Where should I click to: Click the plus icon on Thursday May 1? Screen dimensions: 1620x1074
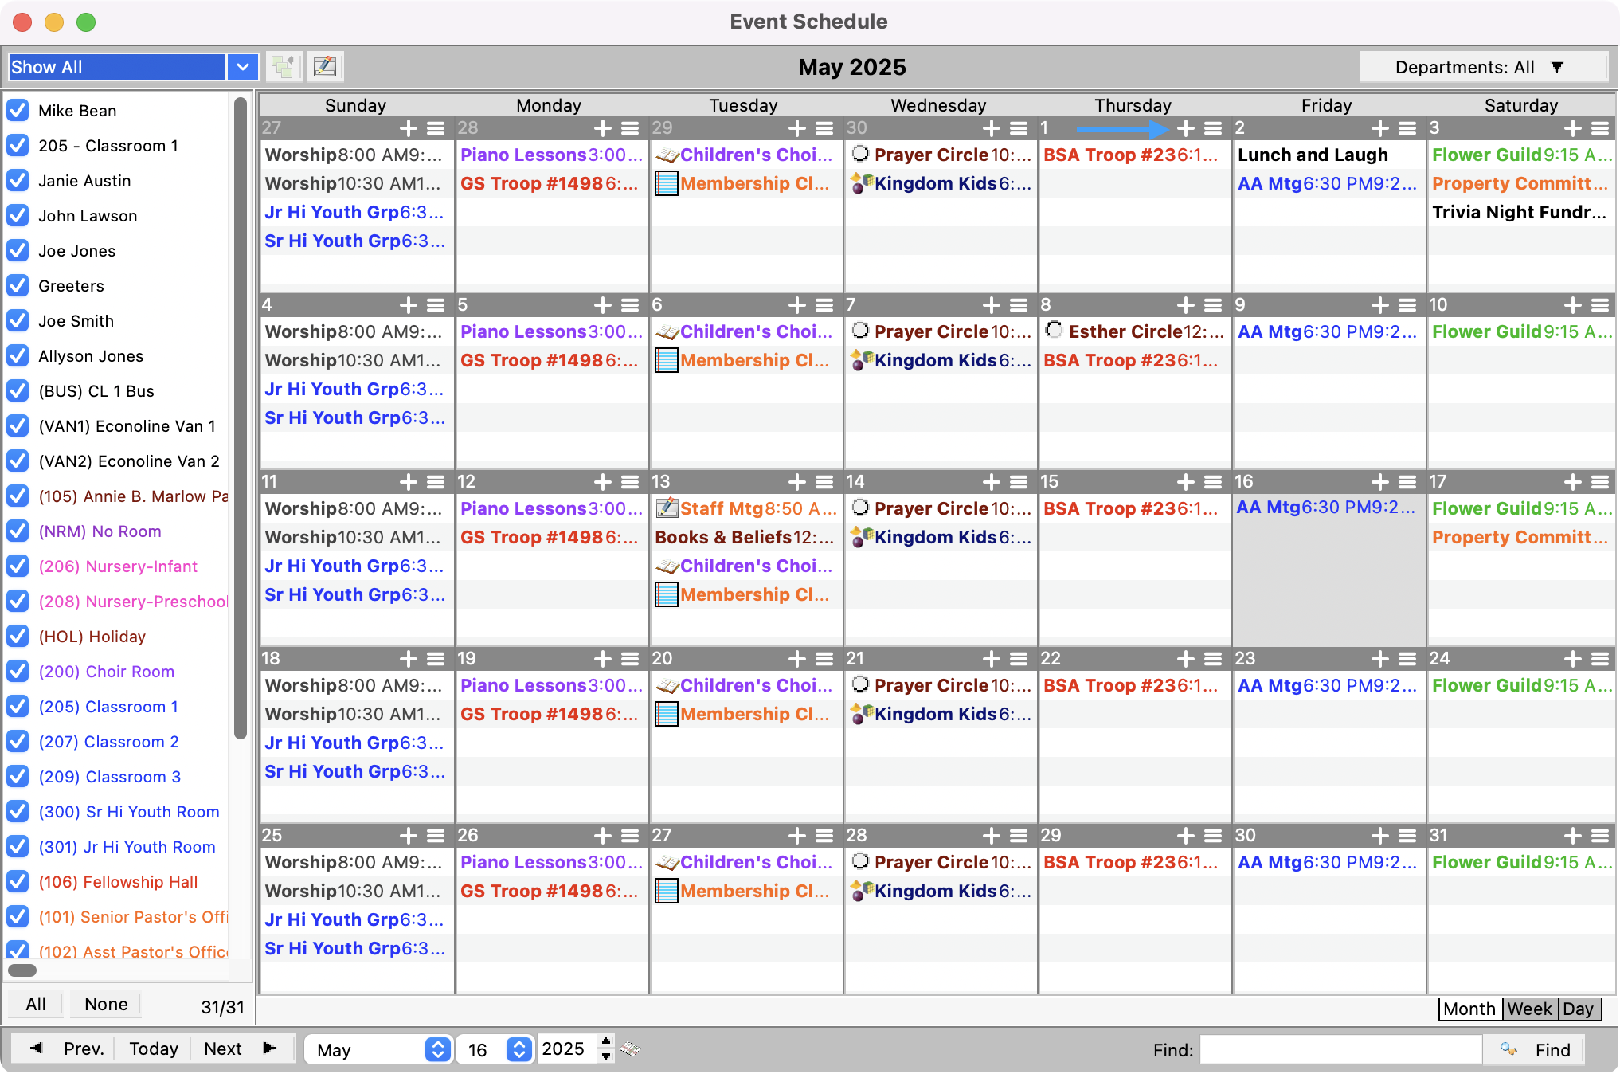[x=1185, y=128]
